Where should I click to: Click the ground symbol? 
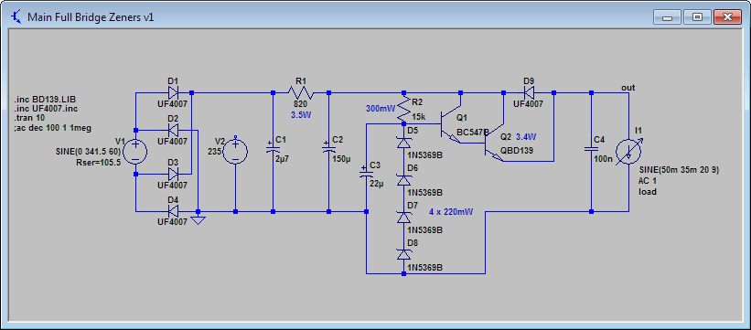pos(198,219)
